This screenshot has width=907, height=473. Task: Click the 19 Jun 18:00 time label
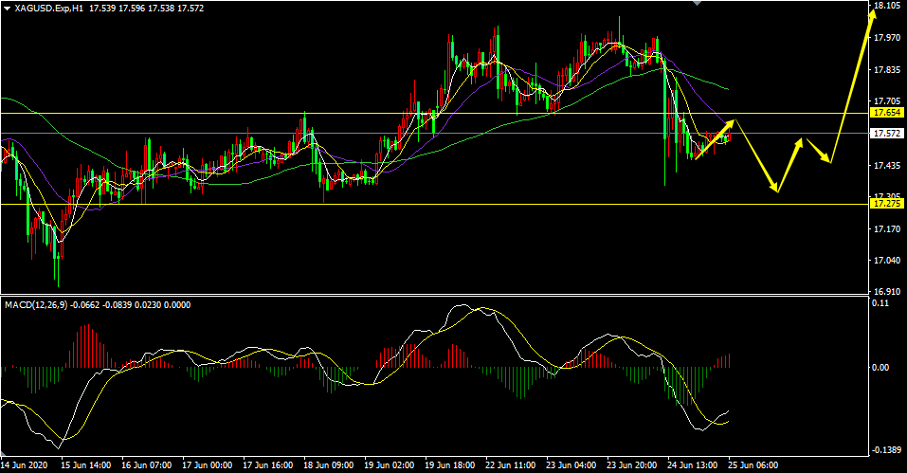click(x=450, y=464)
